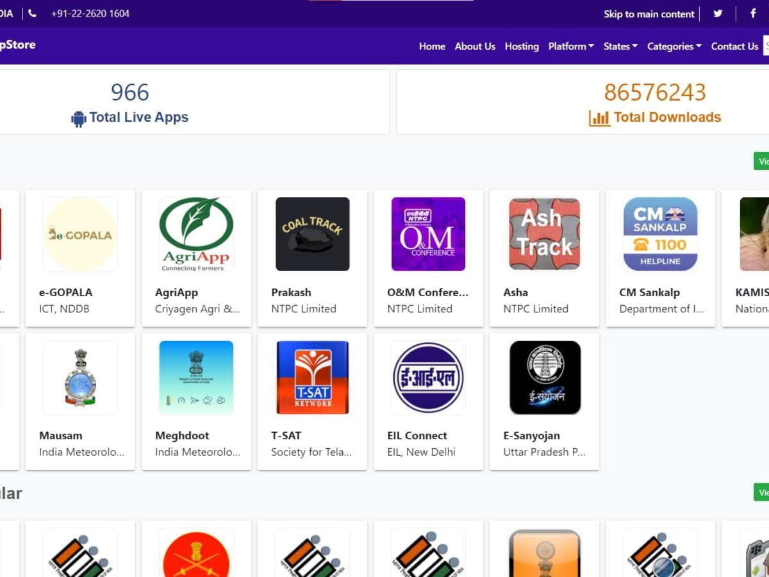The width and height of the screenshot is (769, 577).
Task: Open the About Us page
Action: pyautogui.click(x=475, y=46)
